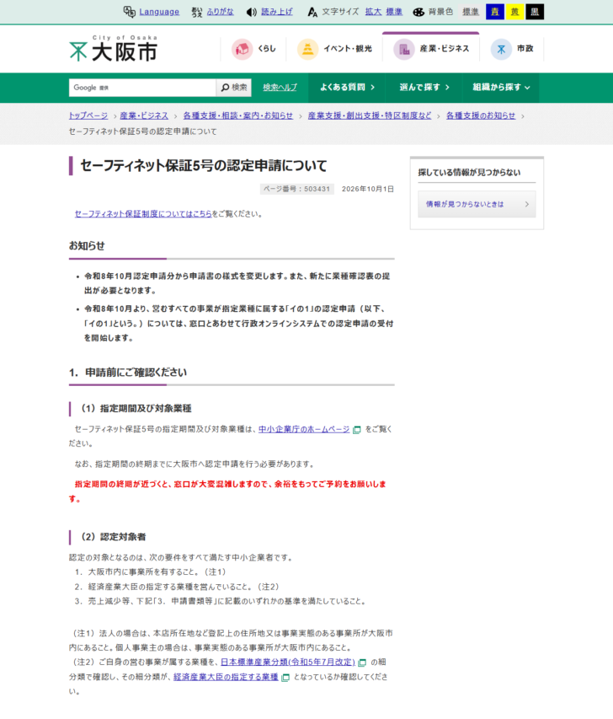Click the external-link icon after 中小企業庁のホームページ
The image size is (613, 719).
(x=357, y=430)
